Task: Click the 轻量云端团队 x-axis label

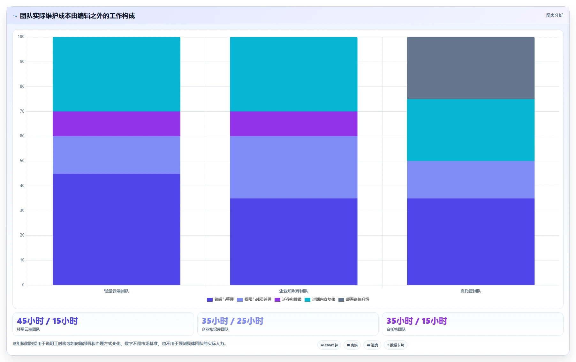Action: tap(117, 291)
